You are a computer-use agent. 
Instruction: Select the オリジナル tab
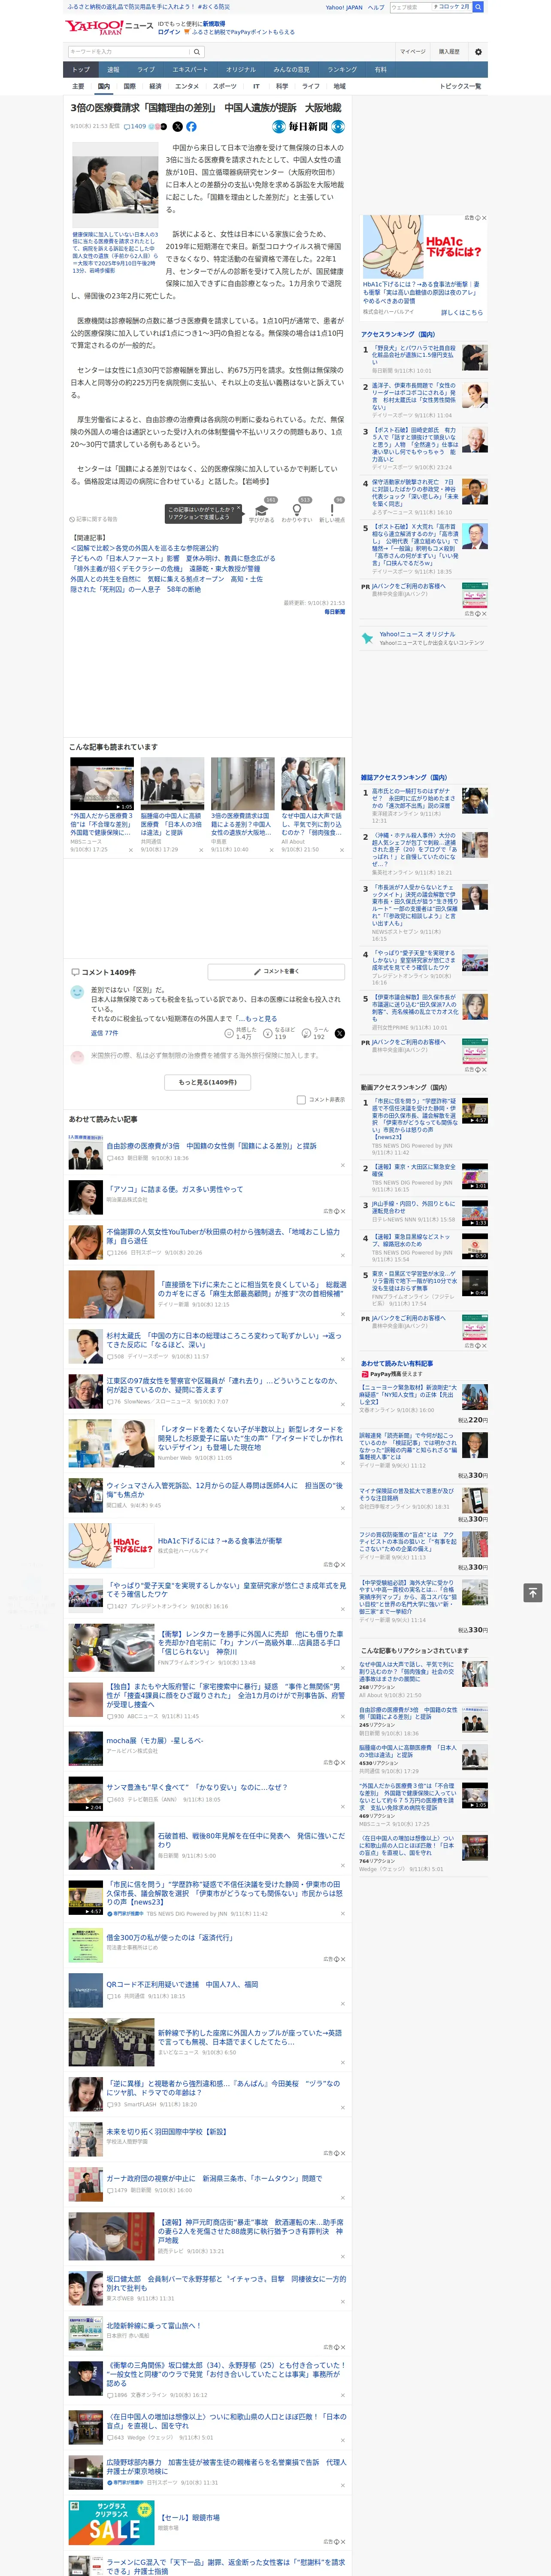[x=241, y=69]
